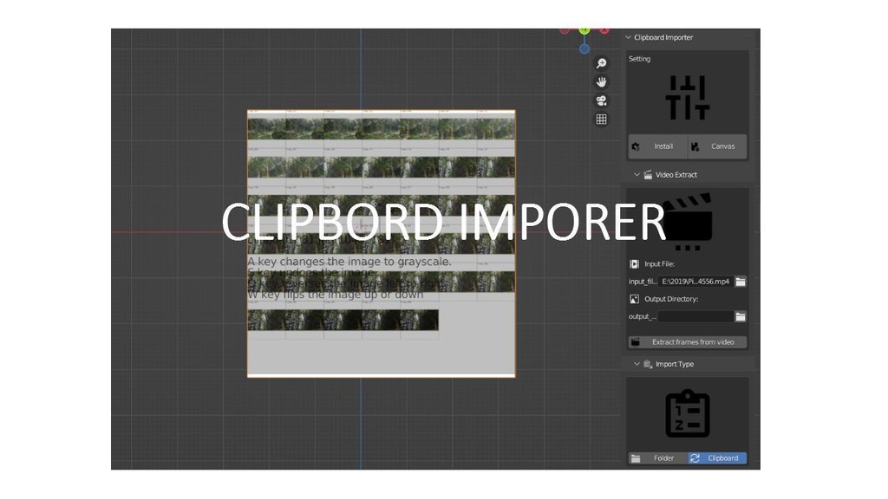The image size is (888, 499).
Task: Open the folder browser beside the output field
Action: point(741,316)
